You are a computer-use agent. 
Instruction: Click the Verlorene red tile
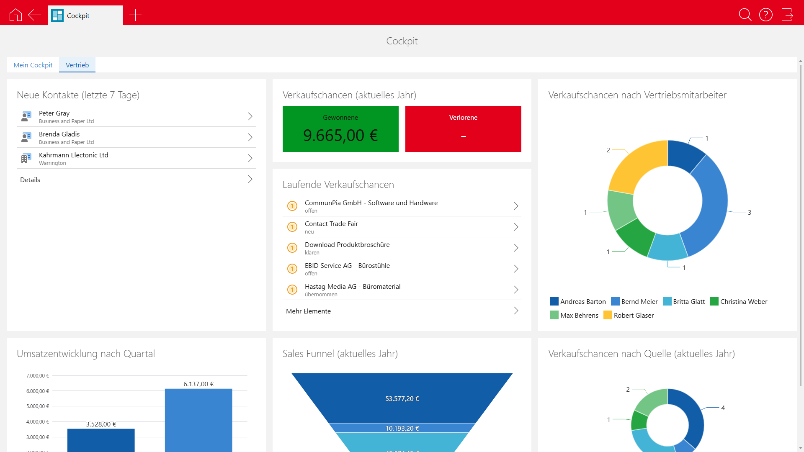tap(463, 129)
